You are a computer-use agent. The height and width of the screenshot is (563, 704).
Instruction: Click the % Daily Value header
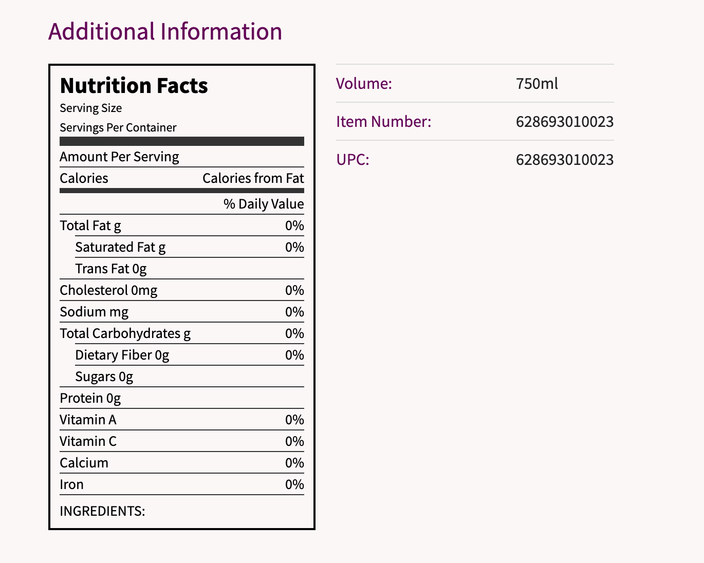click(x=264, y=204)
